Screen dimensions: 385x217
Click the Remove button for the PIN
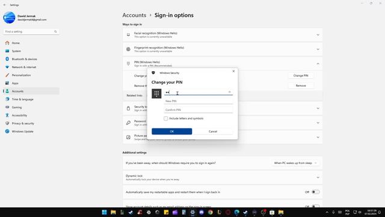tap(301, 86)
